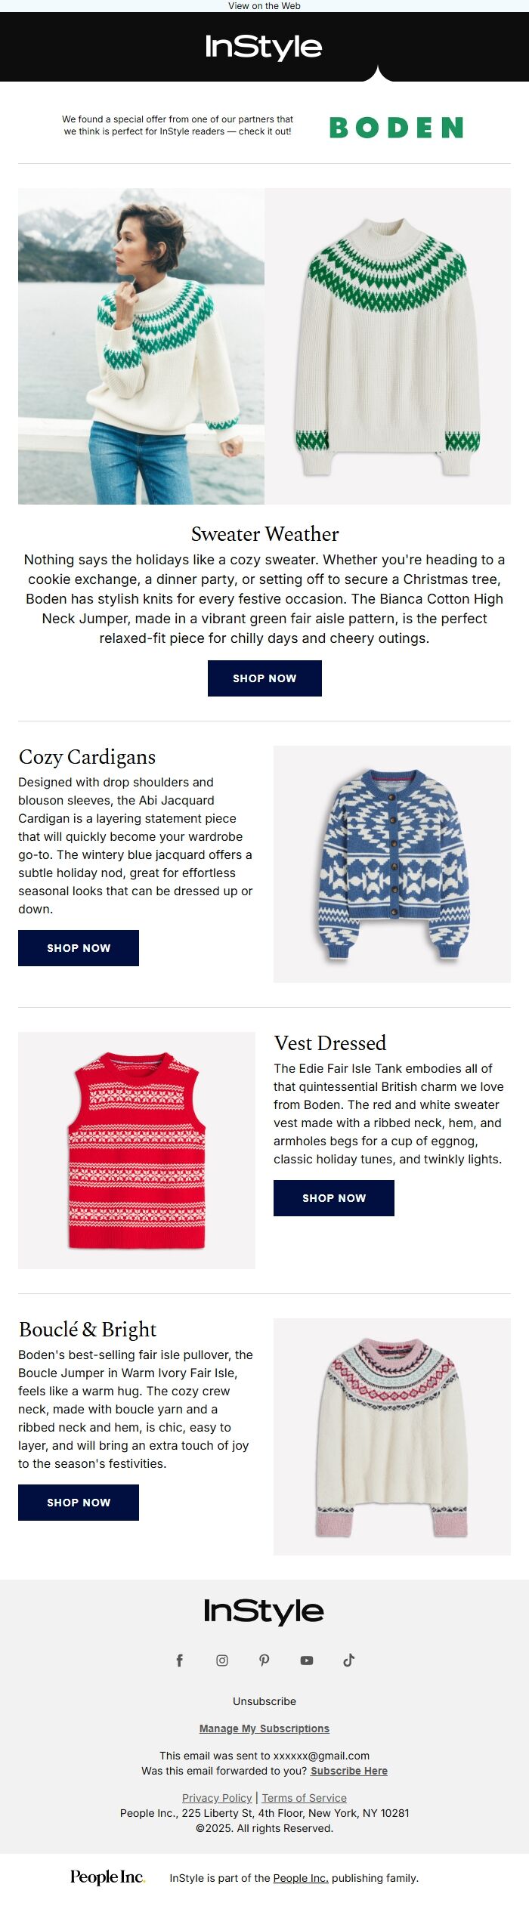529x1906 pixels.
Task: Click the Unsubscribe link
Action: pyautogui.click(x=264, y=1701)
